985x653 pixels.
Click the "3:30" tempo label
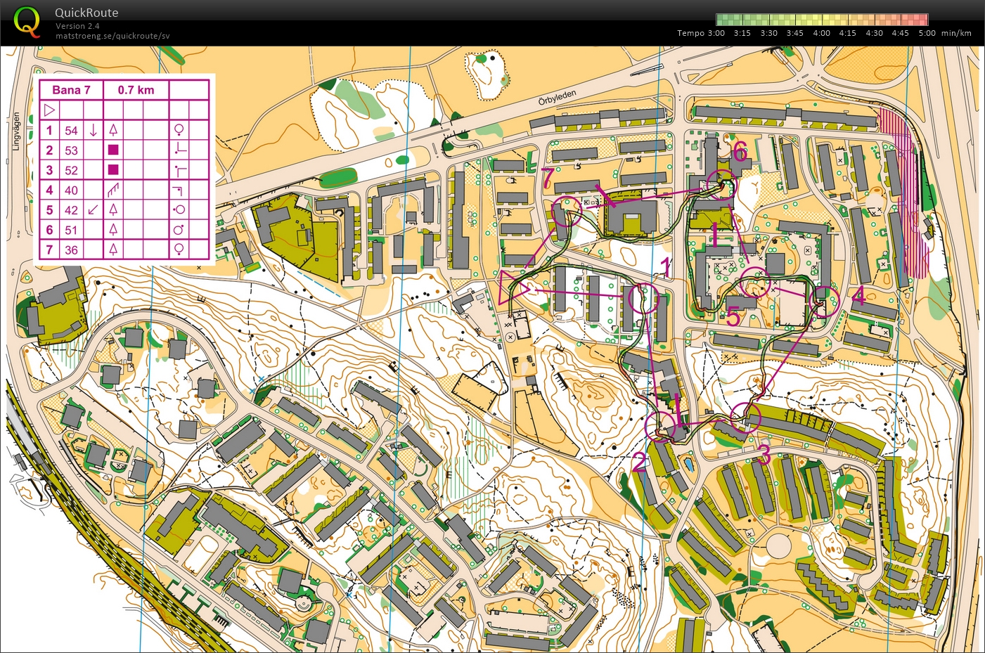tap(768, 33)
